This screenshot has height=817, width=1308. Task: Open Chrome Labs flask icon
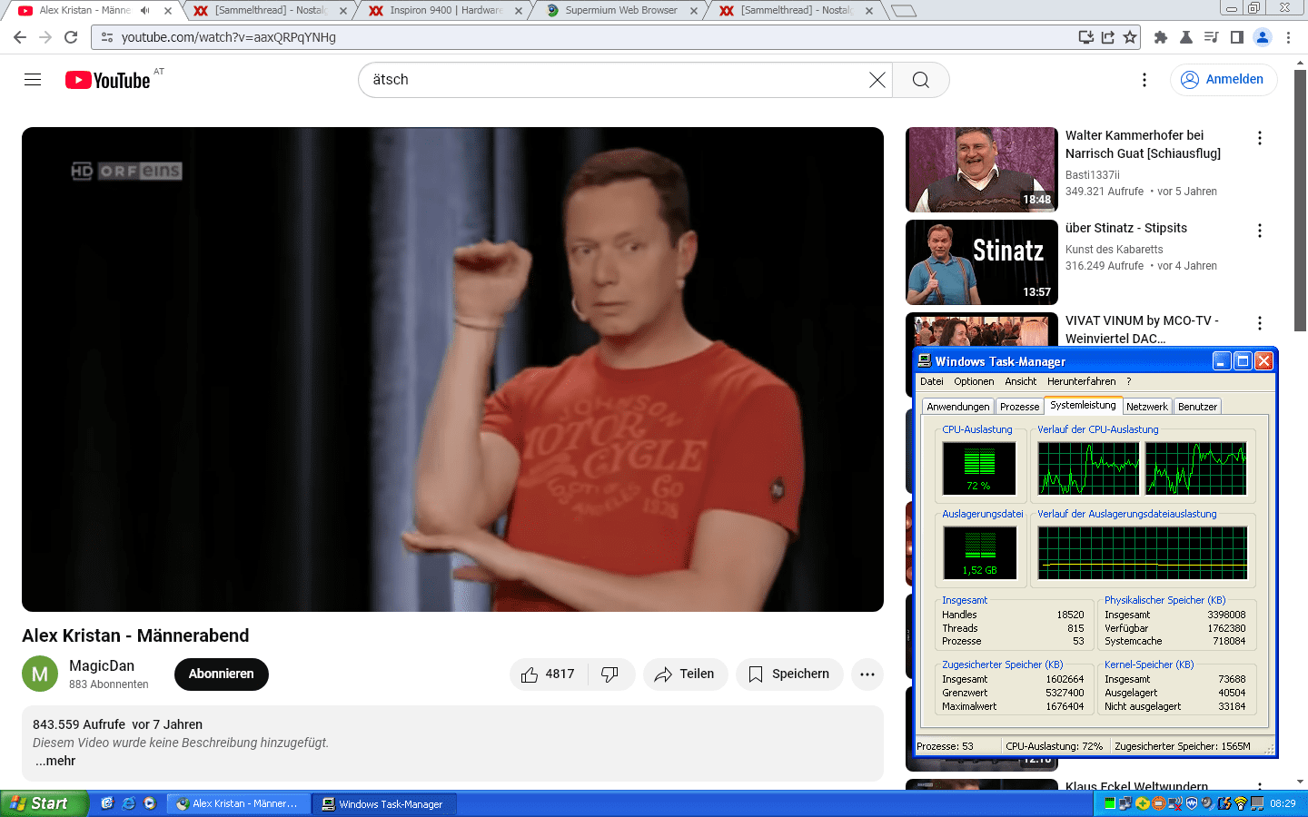point(1185,37)
